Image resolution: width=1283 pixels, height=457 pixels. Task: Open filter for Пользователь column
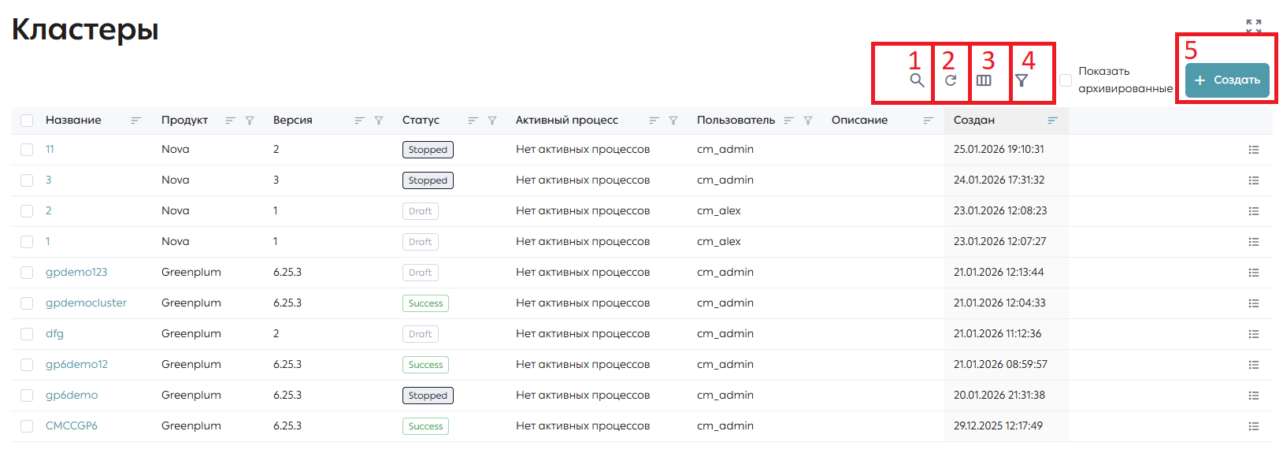pyautogui.click(x=808, y=121)
